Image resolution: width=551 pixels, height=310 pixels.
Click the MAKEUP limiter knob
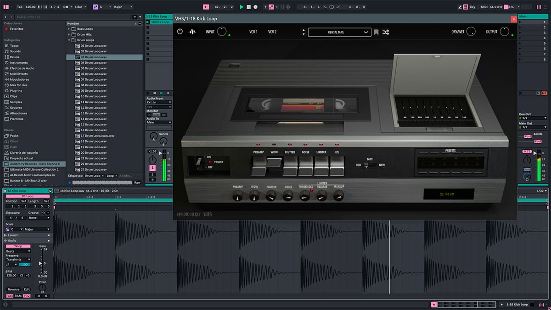[x=338, y=196]
